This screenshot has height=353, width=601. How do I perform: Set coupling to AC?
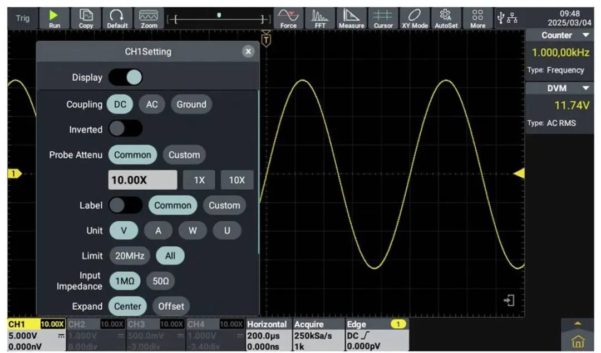[152, 104]
